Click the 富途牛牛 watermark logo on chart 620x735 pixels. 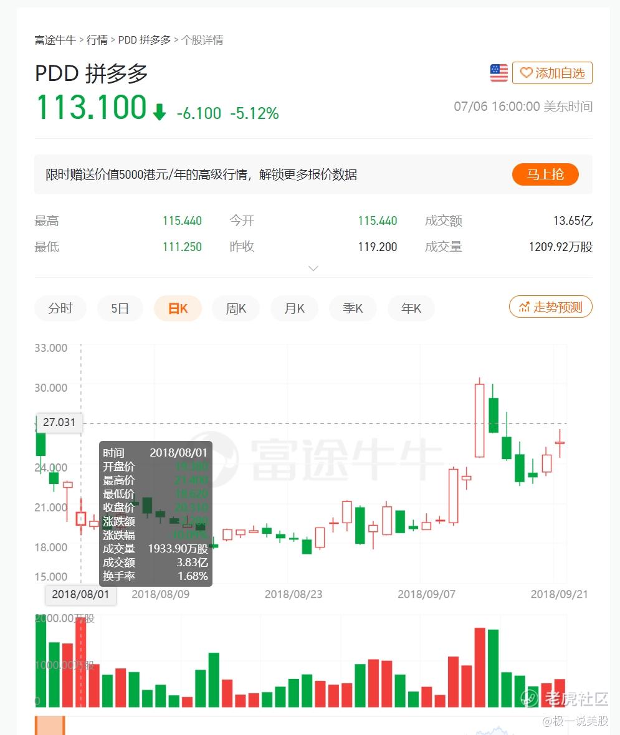pos(214,460)
